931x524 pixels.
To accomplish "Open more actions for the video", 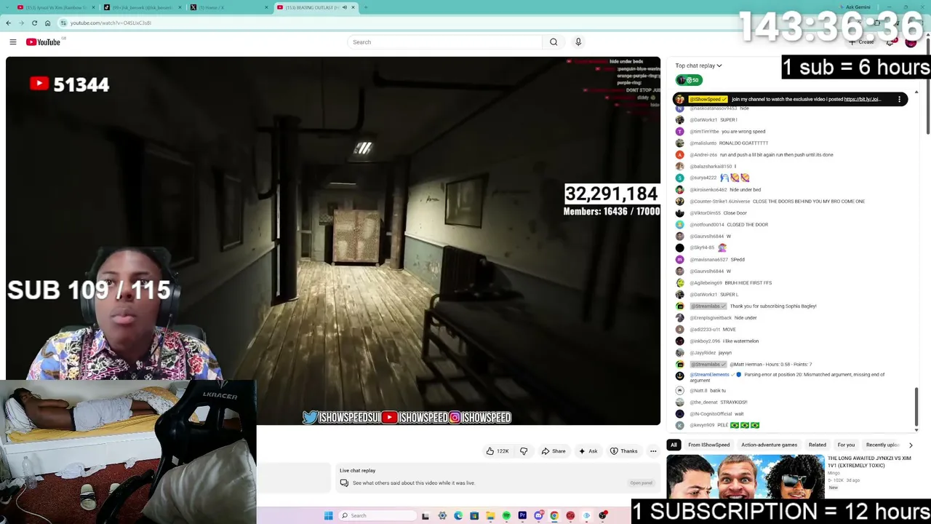I will [x=653, y=451].
